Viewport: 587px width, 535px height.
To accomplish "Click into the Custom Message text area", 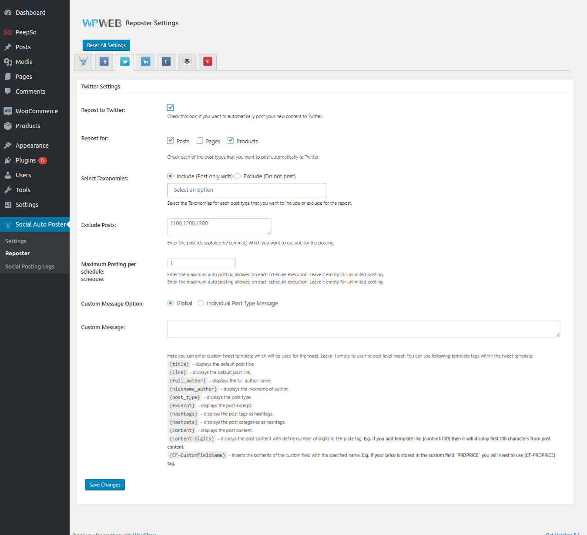I will pos(363,329).
